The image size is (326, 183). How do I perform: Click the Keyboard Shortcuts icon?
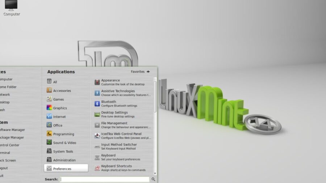pos(97,168)
